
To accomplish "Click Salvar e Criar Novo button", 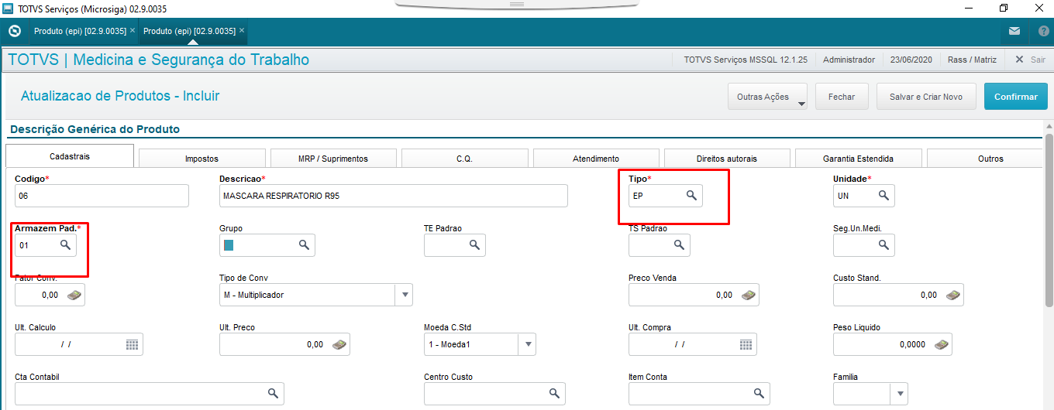I will (x=926, y=97).
